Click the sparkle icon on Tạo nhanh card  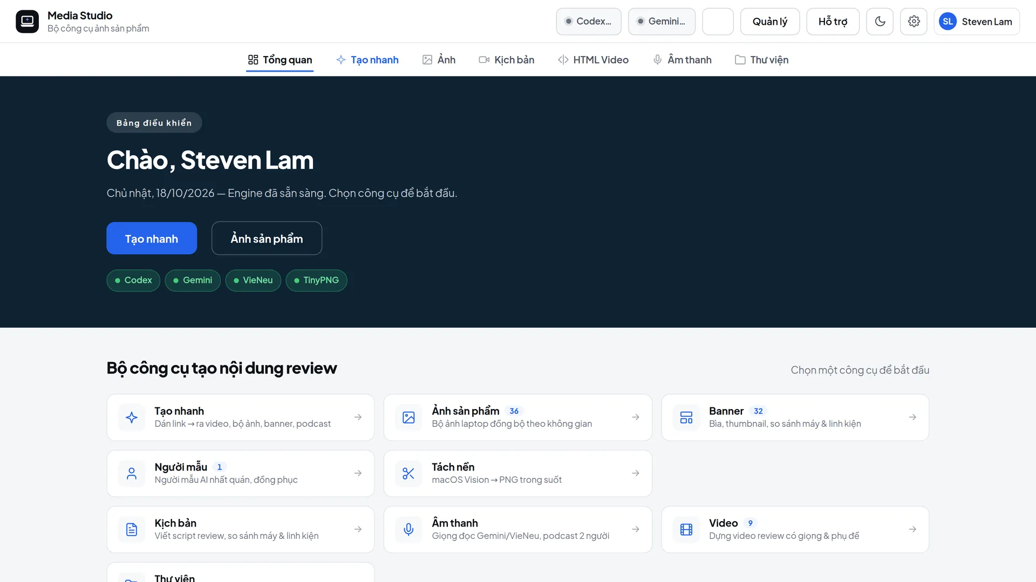(x=132, y=417)
